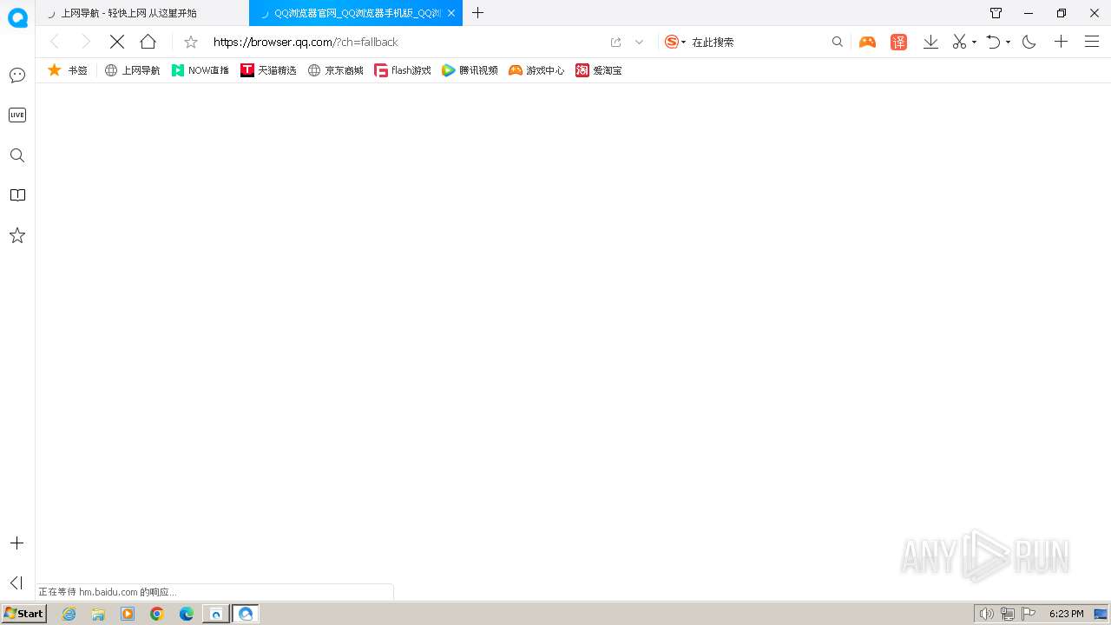
Task: Open the 游戏中心 bookmark
Action: pyautogui.click(x=536, y=70)
